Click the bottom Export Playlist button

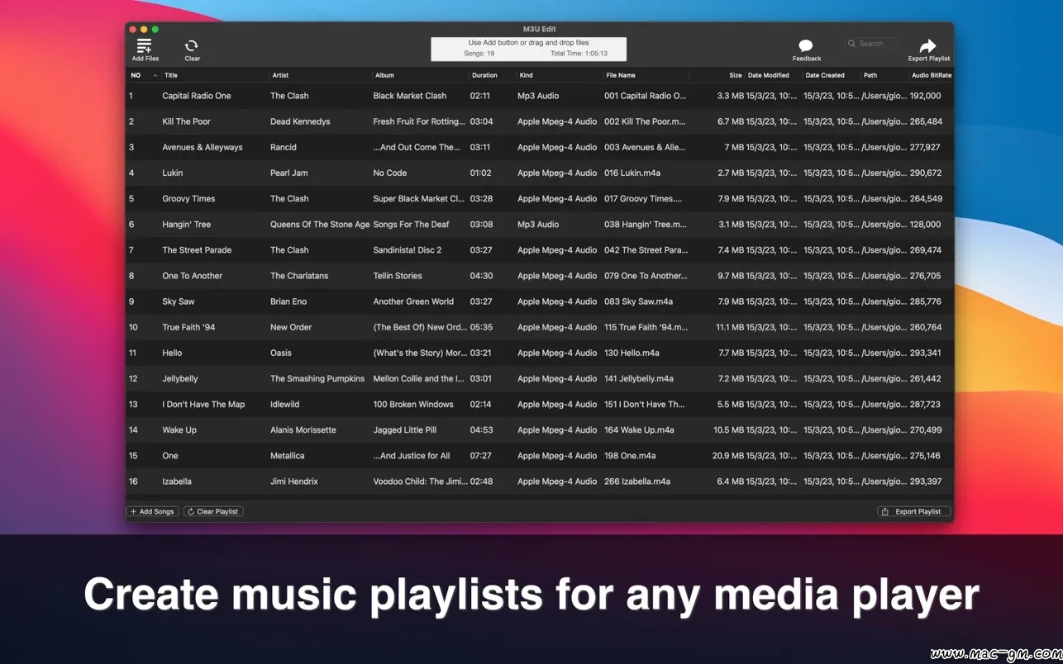point(913,511)
